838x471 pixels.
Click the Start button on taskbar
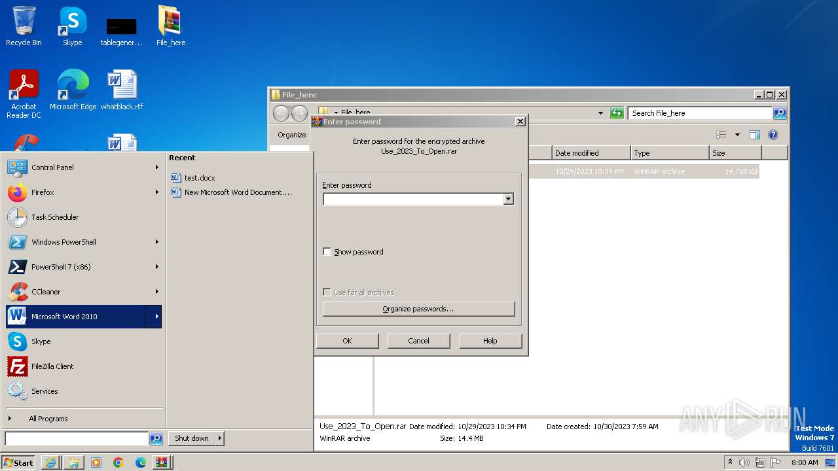pos(18,462)
